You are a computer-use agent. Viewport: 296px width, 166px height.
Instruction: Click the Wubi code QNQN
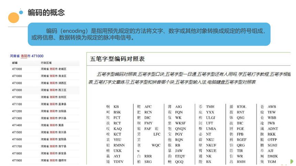(x=180, y=129)
